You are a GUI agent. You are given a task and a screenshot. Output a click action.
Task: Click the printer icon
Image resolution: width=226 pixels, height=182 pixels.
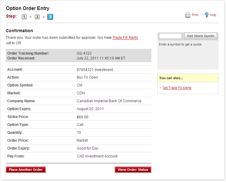coord(188,15)
